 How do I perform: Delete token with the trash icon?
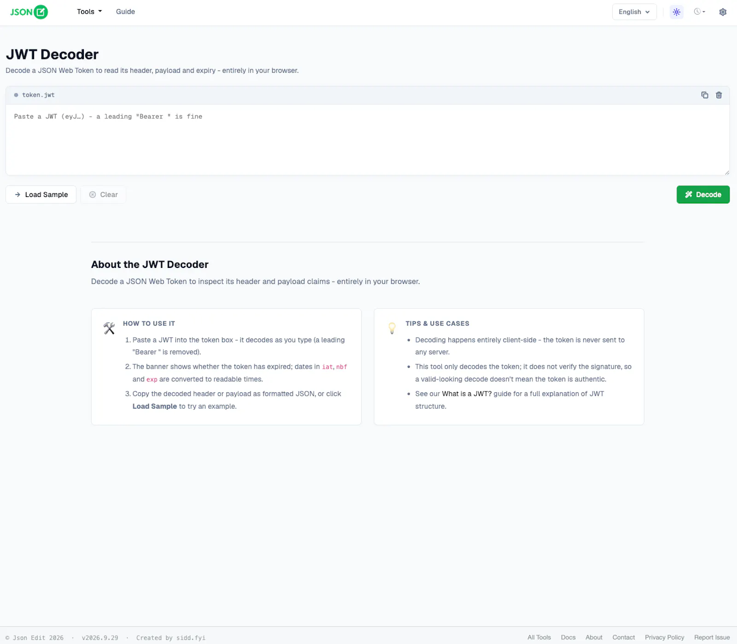tap(719, 95)
